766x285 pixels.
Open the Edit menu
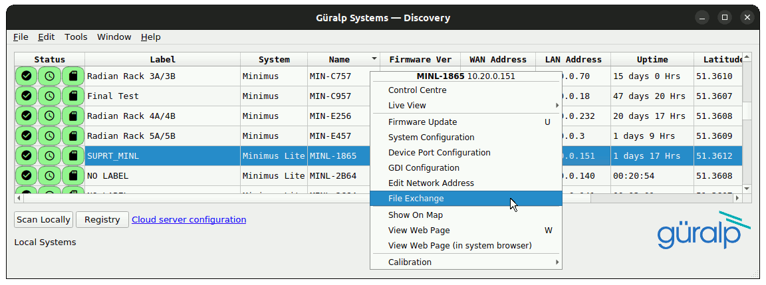pos(47,37)
